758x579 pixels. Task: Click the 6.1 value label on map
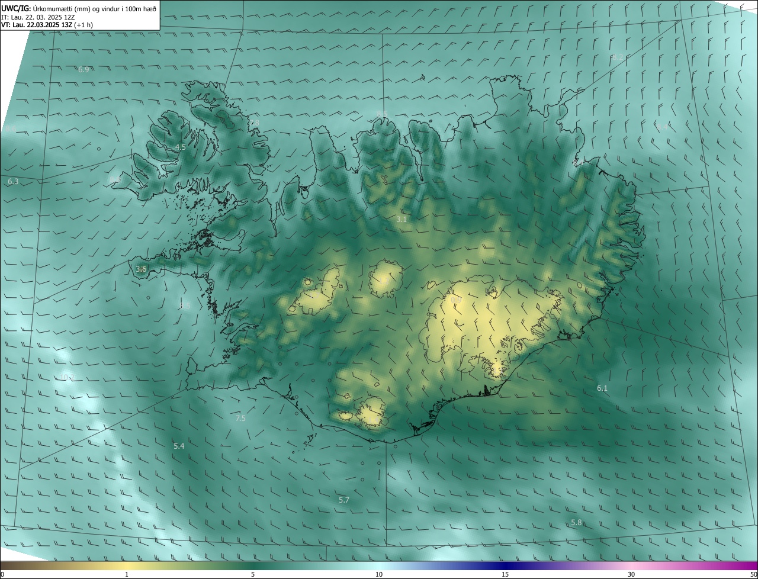click(602, 388)
